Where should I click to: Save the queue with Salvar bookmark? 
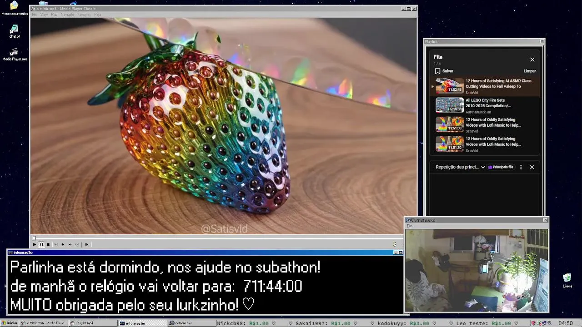click(x=444, y=71)
